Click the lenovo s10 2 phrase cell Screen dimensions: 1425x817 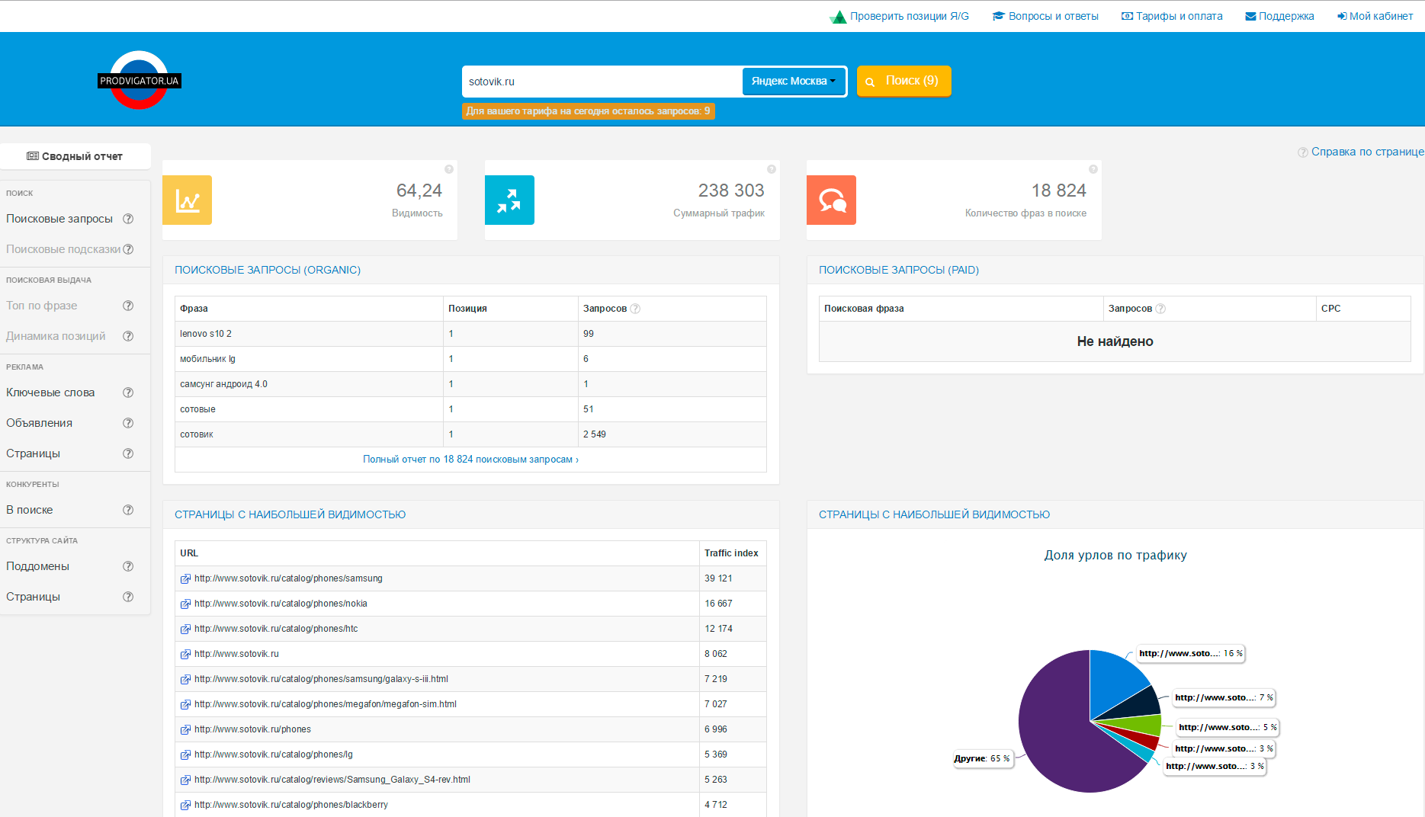click(x=309, y=334)
